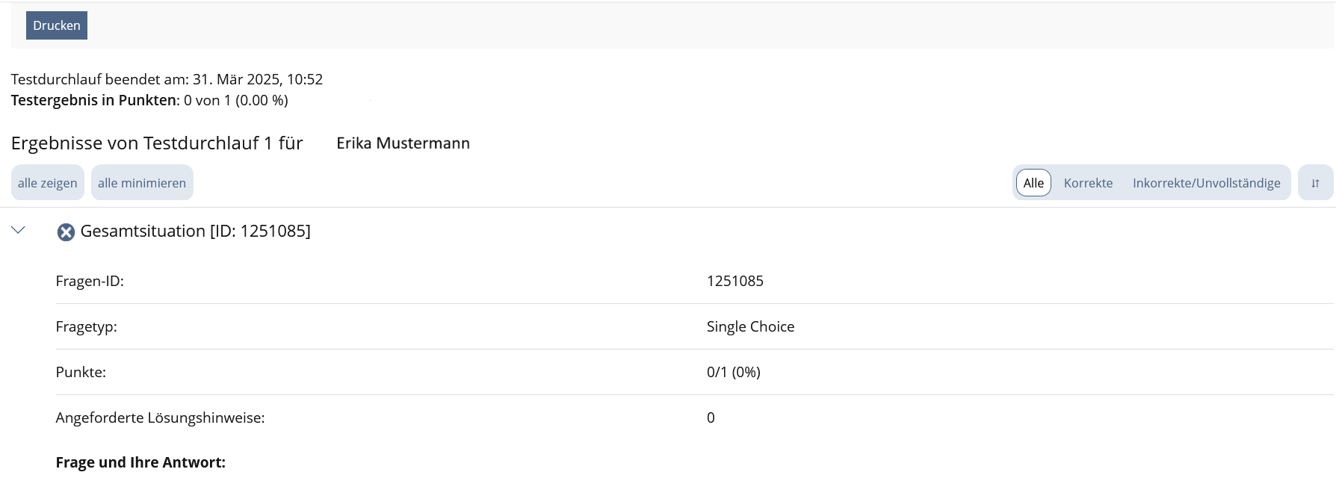Click the 'Fragetyp:' row label

(86, 326)
